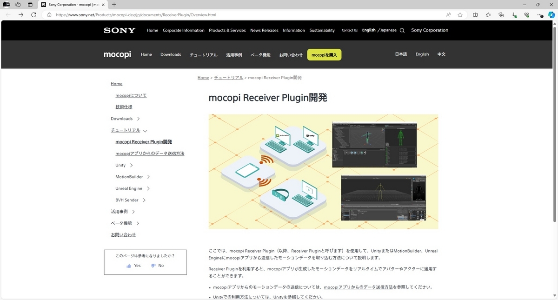This screenshot has width=558, height=300.
Task: Add this page to favorites
Action: tap(460, 15)
